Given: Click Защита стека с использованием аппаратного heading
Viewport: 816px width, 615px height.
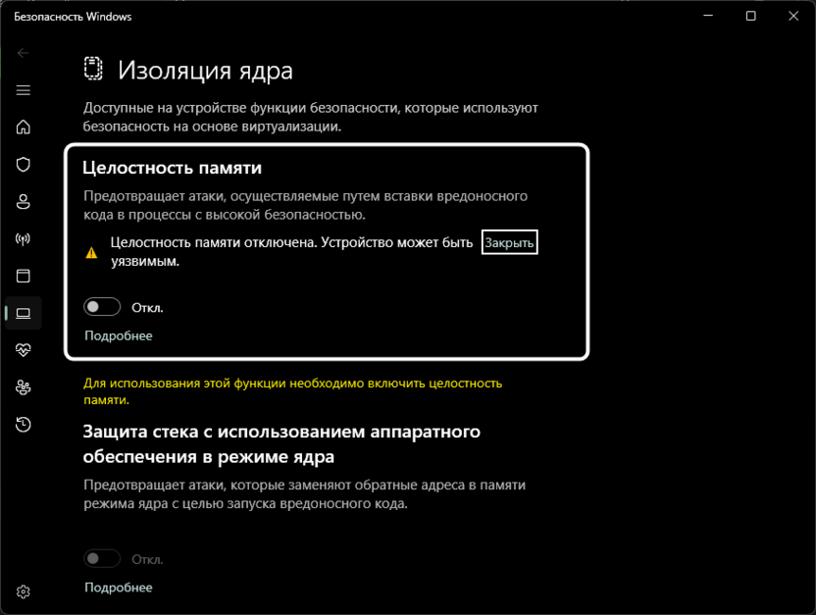Looking at the screenshot, I should 281,443.
